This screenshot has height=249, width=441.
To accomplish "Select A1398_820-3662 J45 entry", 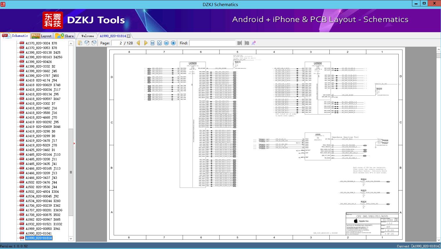I will 41,71.
